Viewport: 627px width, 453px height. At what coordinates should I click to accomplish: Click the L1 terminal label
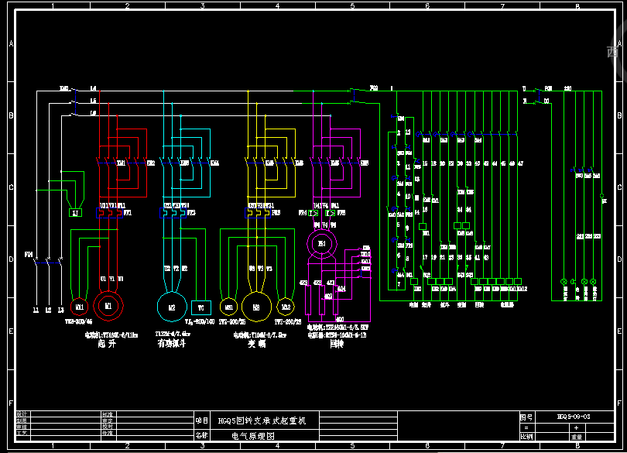(36, 310)
